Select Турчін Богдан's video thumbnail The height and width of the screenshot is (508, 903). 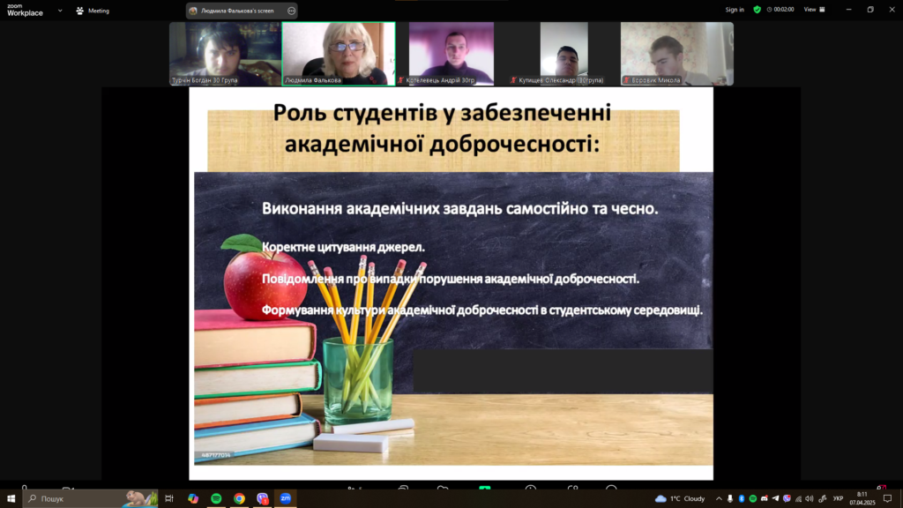(224, 54)
